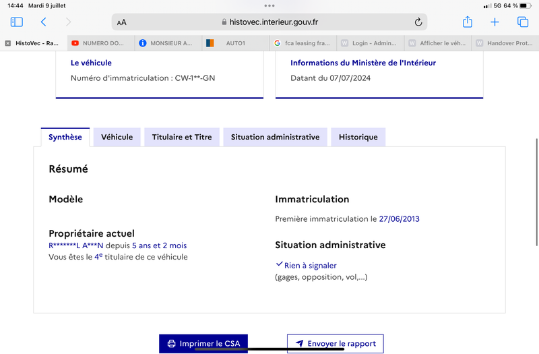Open the Safari sidebar panel

[x=16, y=22]
